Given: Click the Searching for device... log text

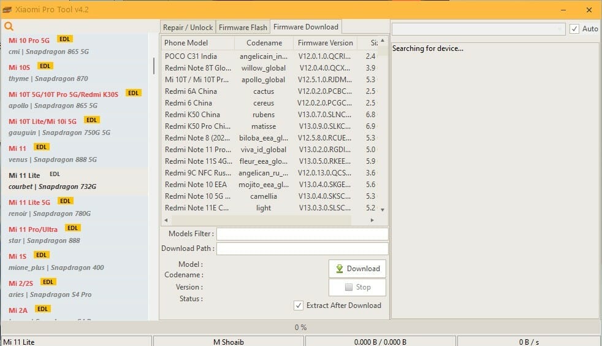Looking at the screenshot, I should (x=428, y=48).
